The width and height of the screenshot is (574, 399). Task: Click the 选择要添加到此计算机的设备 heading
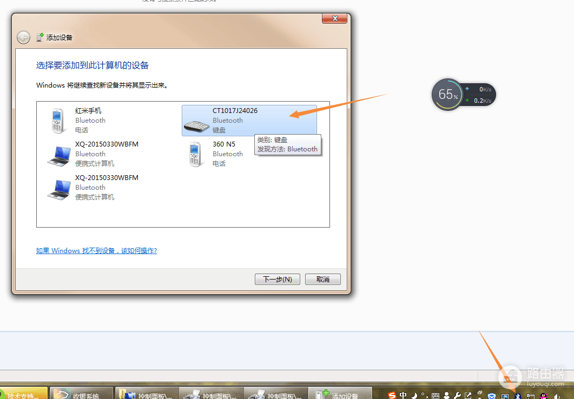(x=93, y=65)
